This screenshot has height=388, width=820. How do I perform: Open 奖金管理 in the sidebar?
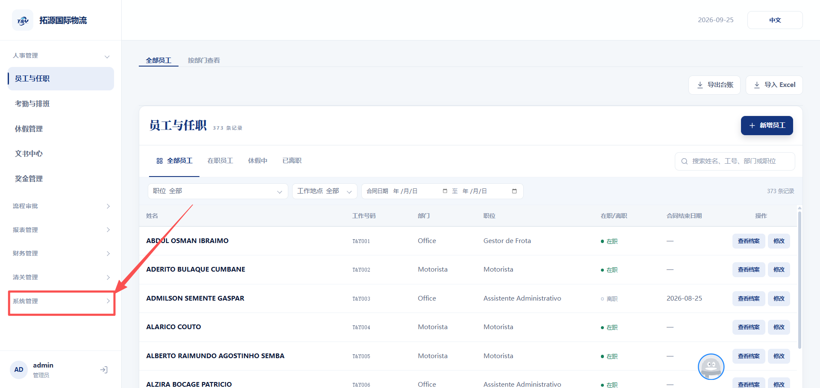pyautogui.click(x=61, y=179)
